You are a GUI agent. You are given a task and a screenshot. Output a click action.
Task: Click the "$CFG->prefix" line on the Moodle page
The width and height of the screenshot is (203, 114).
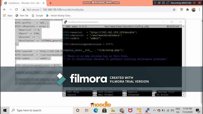32,23
